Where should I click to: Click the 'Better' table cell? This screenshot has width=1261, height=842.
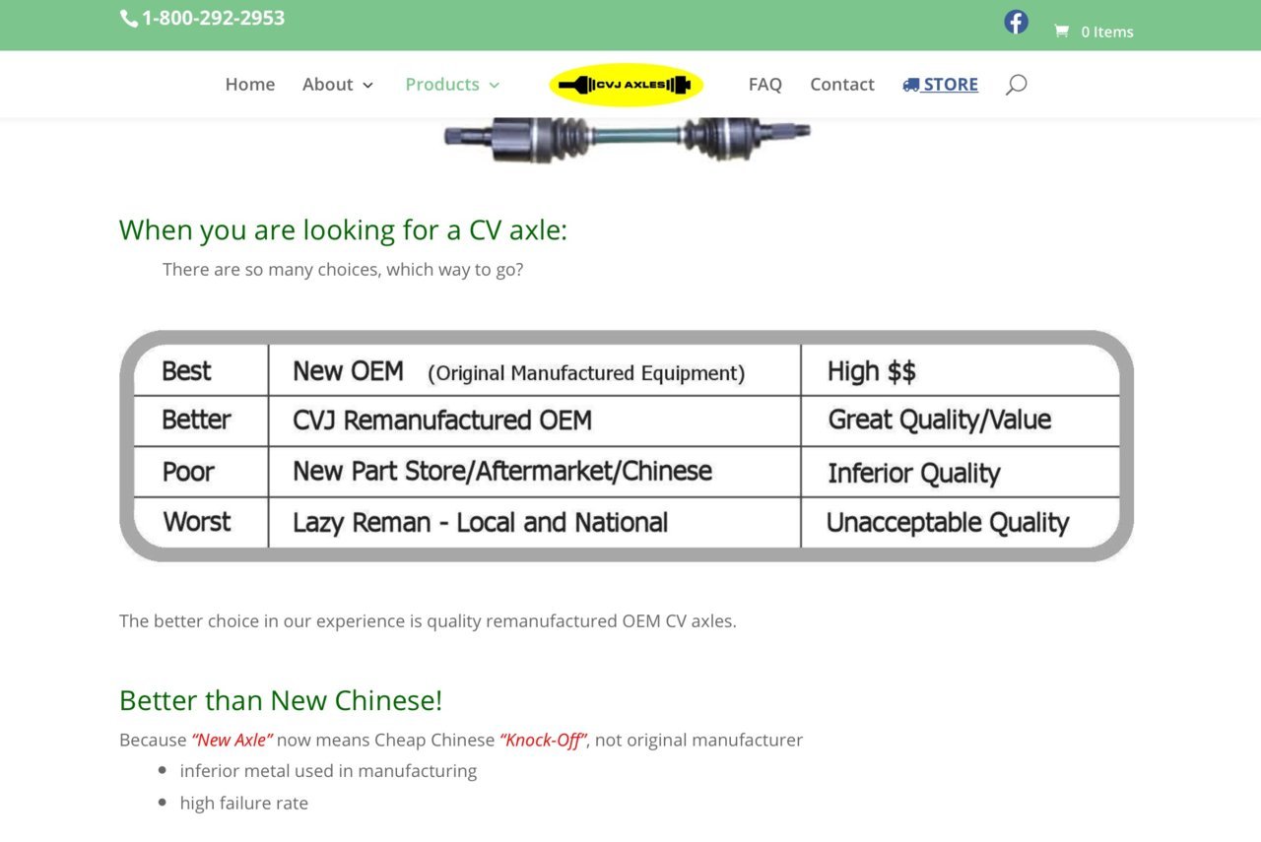click(x=201, y=421)
